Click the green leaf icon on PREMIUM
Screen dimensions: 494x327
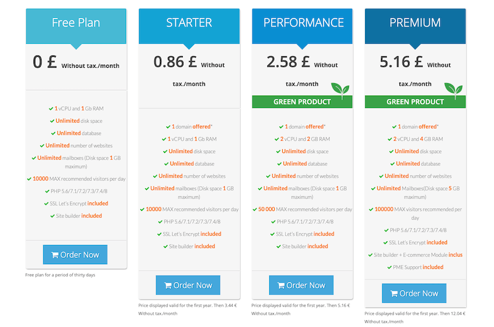coord(453,90)
